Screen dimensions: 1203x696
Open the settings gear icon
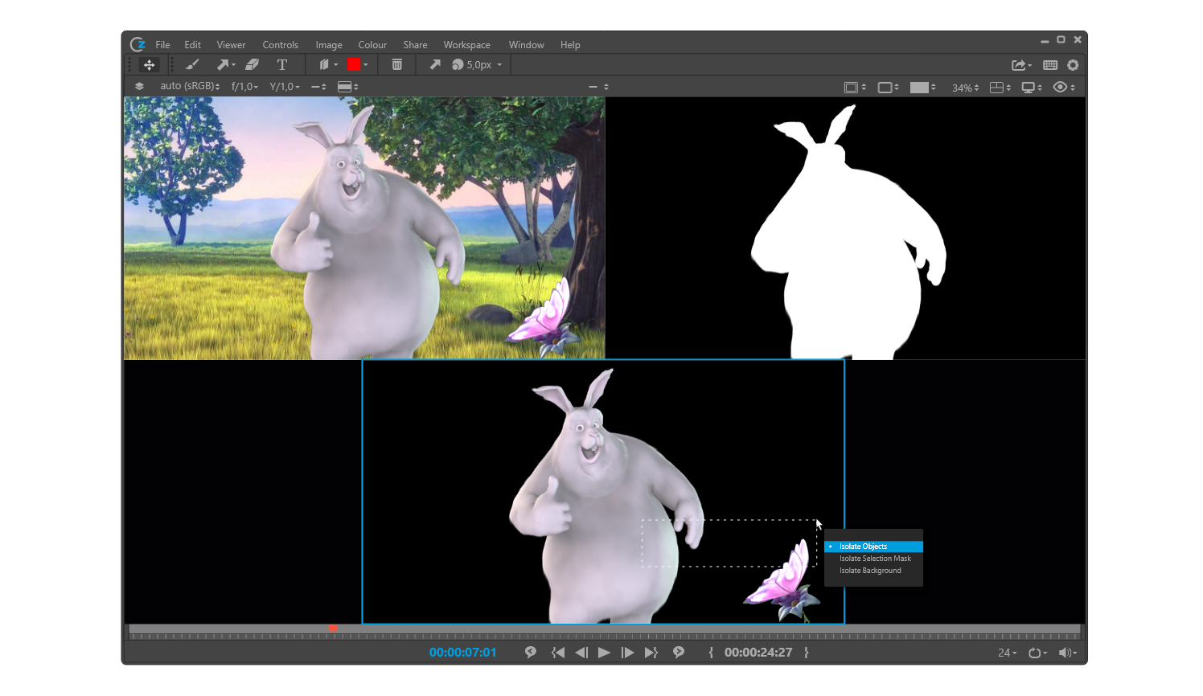[1073, 65]
